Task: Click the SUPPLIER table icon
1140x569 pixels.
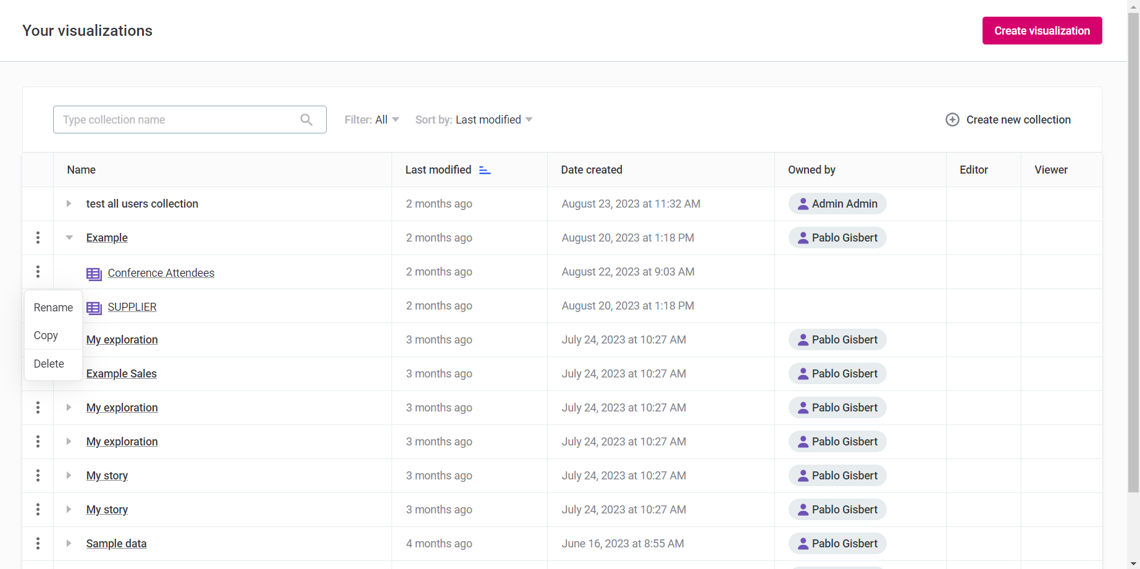Action: click(94, 308)
